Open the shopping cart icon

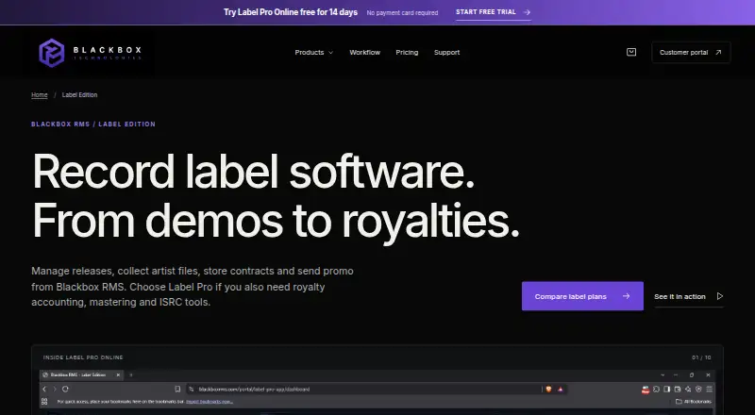(631, 52)
